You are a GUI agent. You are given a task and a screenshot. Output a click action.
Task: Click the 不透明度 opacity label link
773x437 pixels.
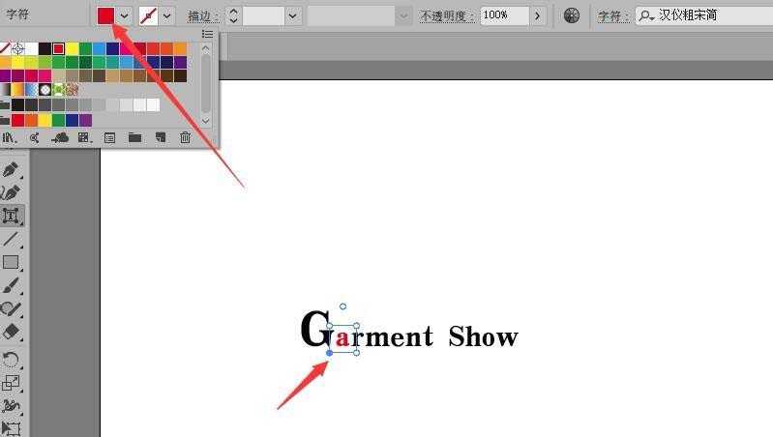446,15
